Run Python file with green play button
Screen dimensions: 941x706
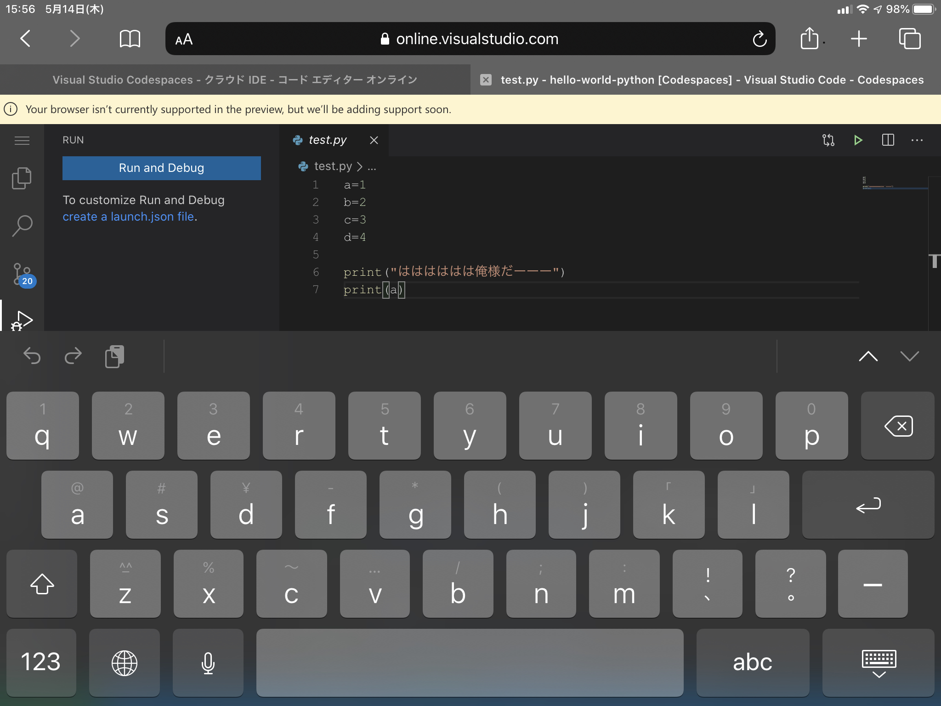[858, 140]
